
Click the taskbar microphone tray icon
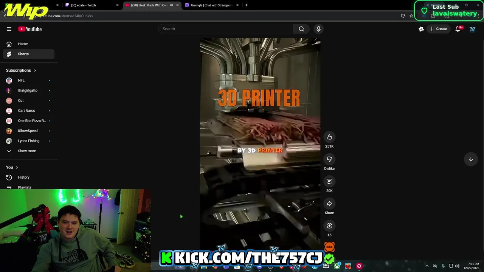pos(443,266)
